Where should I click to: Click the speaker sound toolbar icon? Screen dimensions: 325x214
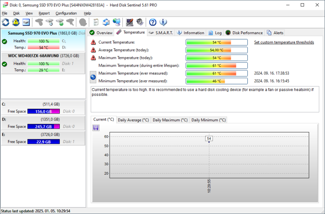tap(140, 22)
